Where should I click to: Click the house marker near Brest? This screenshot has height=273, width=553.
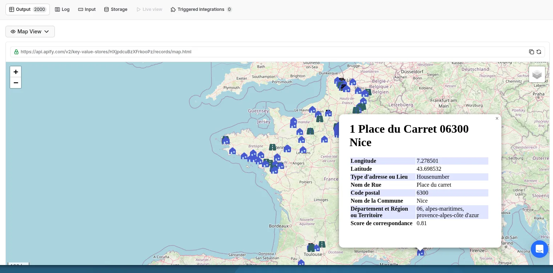(226, 141)
